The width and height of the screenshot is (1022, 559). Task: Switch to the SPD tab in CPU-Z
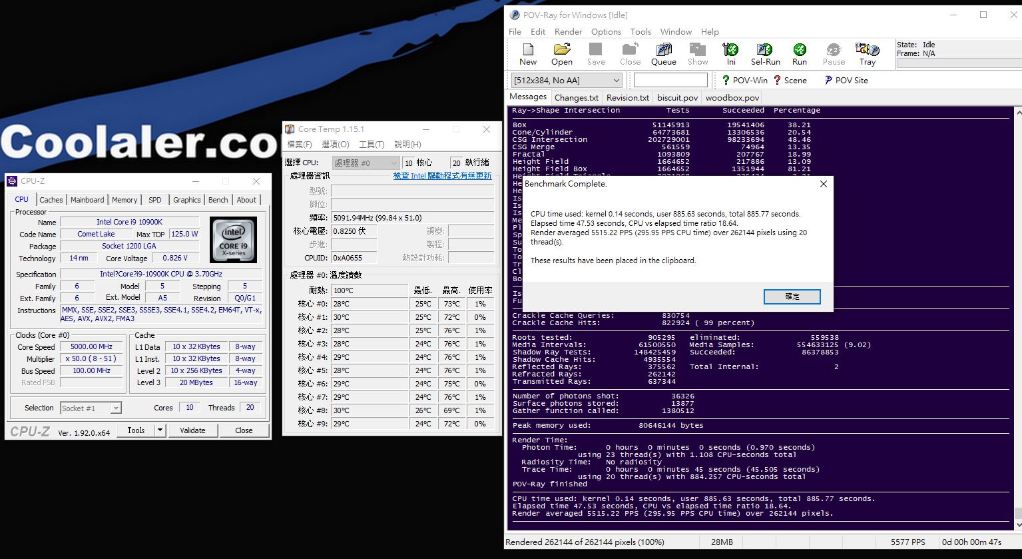(155, 200)
